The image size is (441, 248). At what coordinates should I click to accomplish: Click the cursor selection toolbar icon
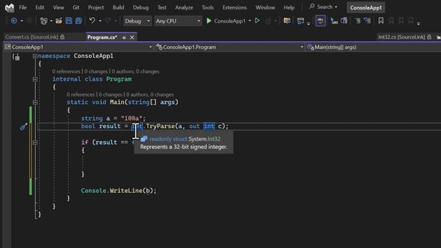(x=334, y=21)
